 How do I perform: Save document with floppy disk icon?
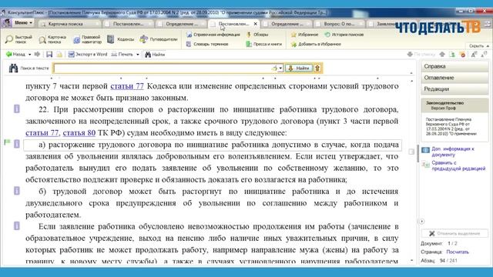[49, 55]
